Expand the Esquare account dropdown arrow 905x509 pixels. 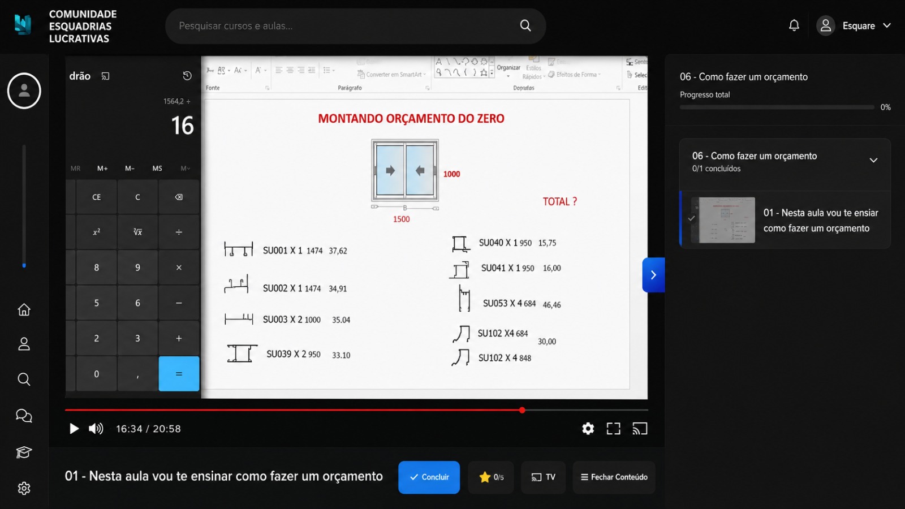tap(887, 25)
